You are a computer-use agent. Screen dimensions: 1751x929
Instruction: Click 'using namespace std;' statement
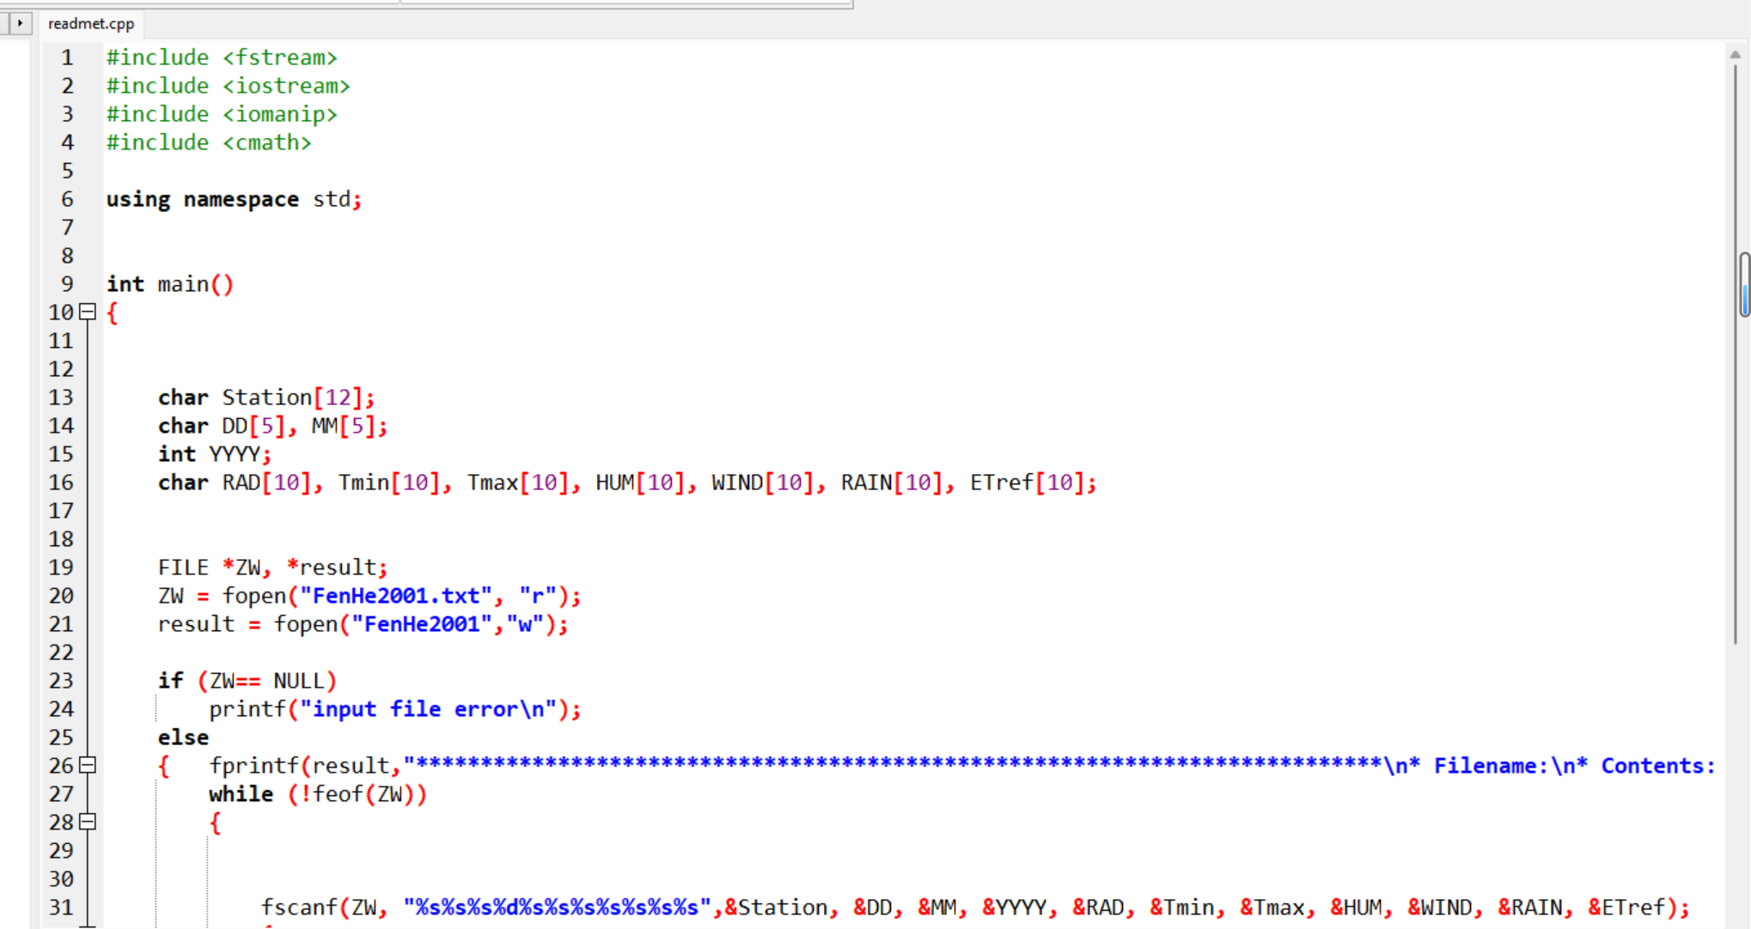(x=234, y=199)
